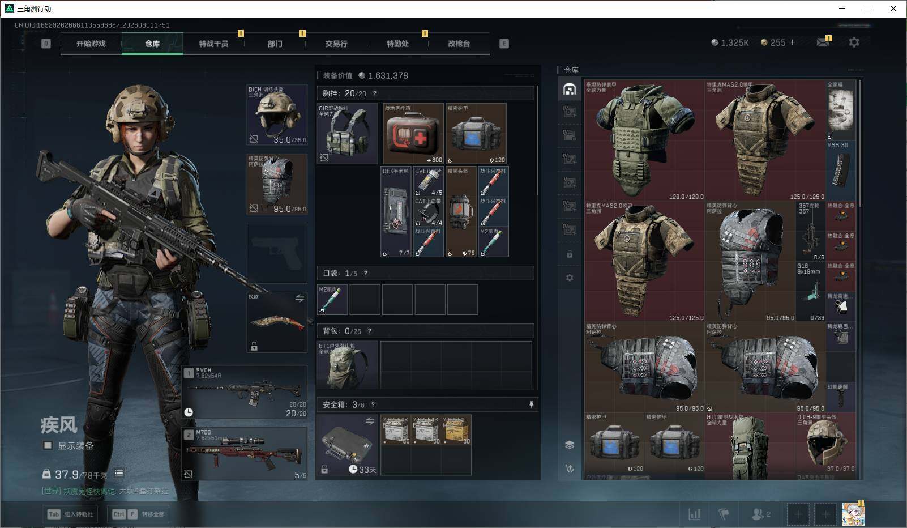Viewport: 907px width, 528px height.
Task: Go to the 开始游戏 tab
Action: click(91, 44)
